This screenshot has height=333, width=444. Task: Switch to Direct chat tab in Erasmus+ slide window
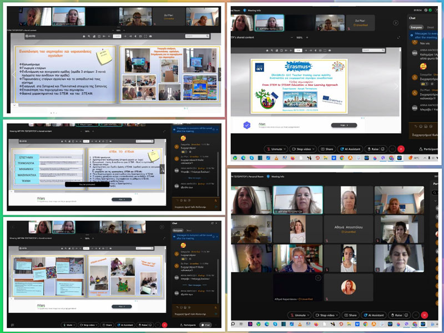click(431, 27)
